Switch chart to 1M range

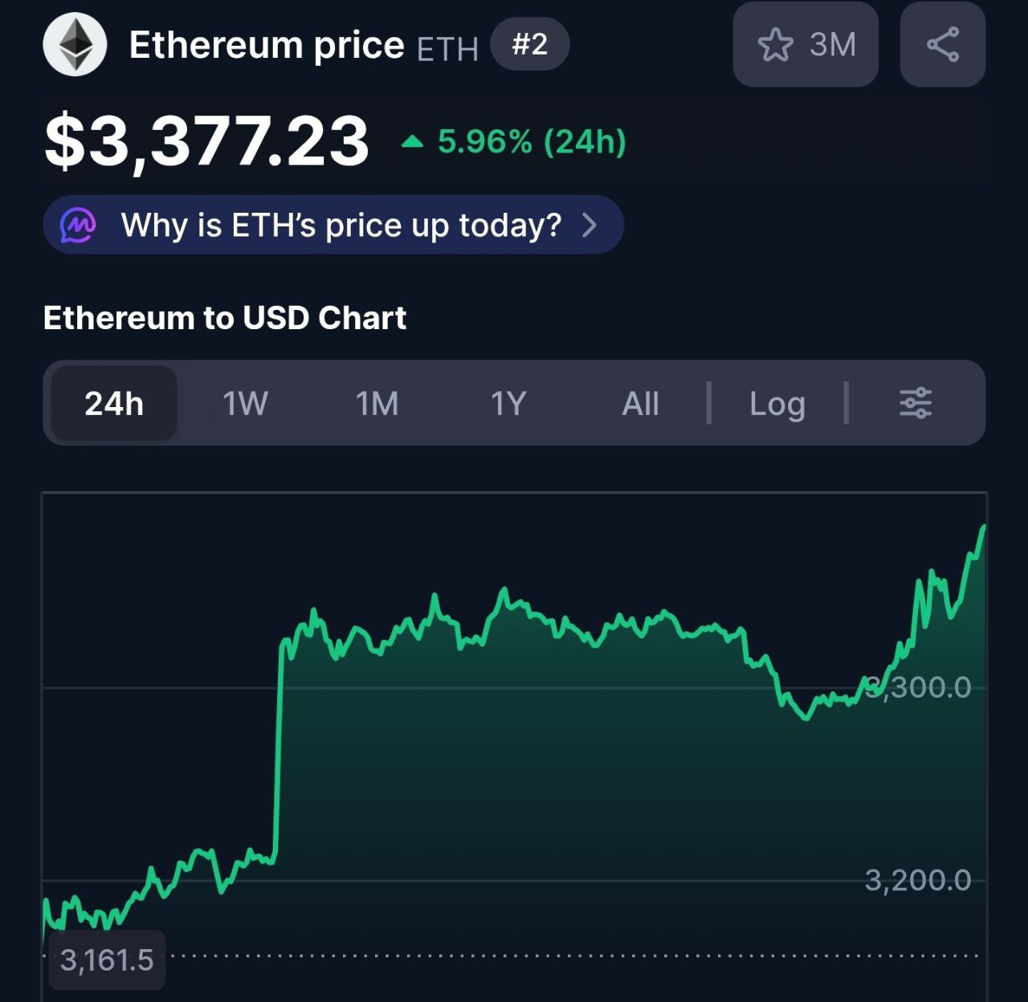coord(377,403)
